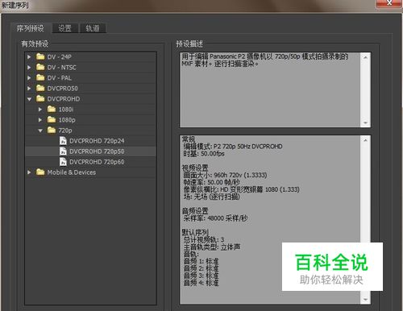This screenshot has width=403, height=311.
Task: Open the 设置 tab
Action: tap(65, 28)
